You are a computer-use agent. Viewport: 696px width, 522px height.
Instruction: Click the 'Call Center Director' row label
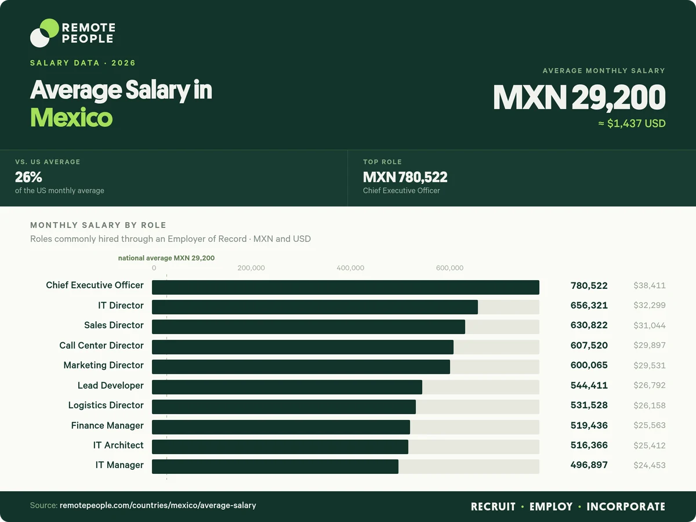click(x=101, y=345)
